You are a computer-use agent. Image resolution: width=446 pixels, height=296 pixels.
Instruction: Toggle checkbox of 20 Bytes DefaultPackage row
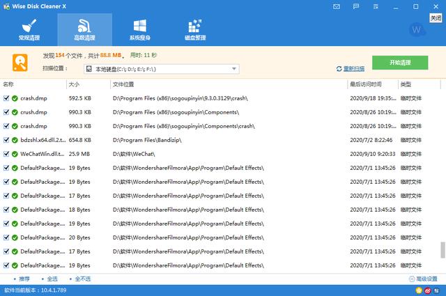(6, 237)
